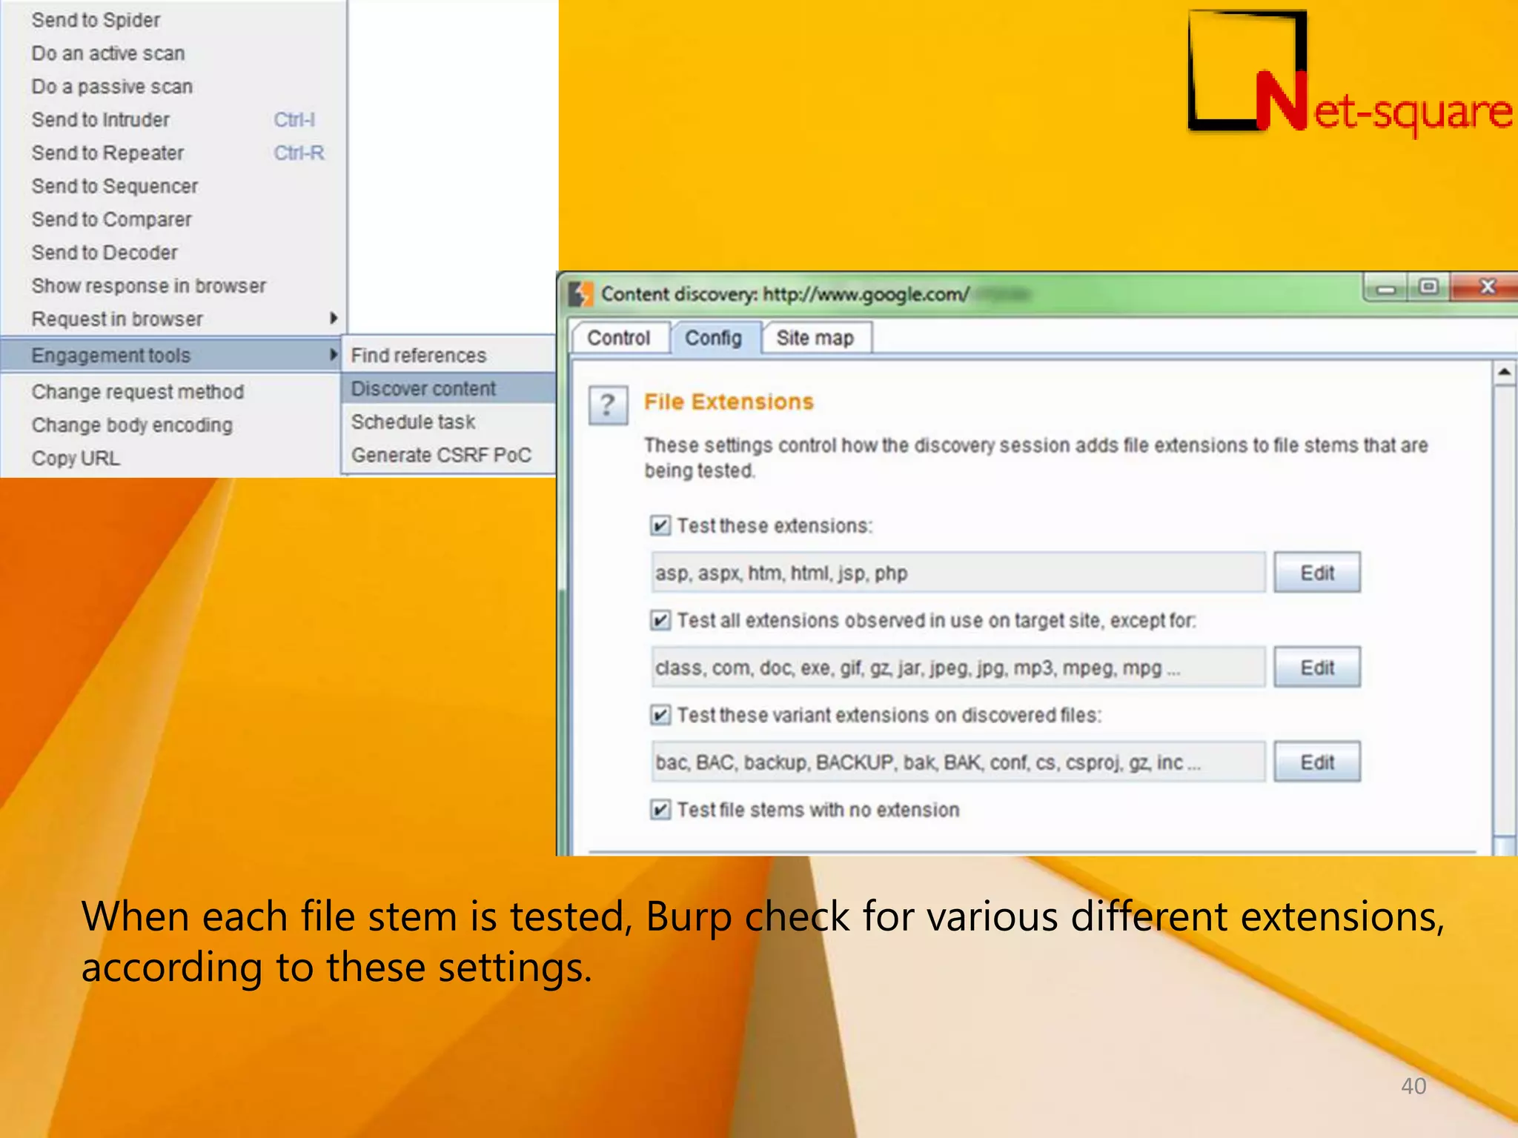Disable 'Test file stems with no extension'
Screen dimensions: 1518x1138
click(x=660, y=810)
